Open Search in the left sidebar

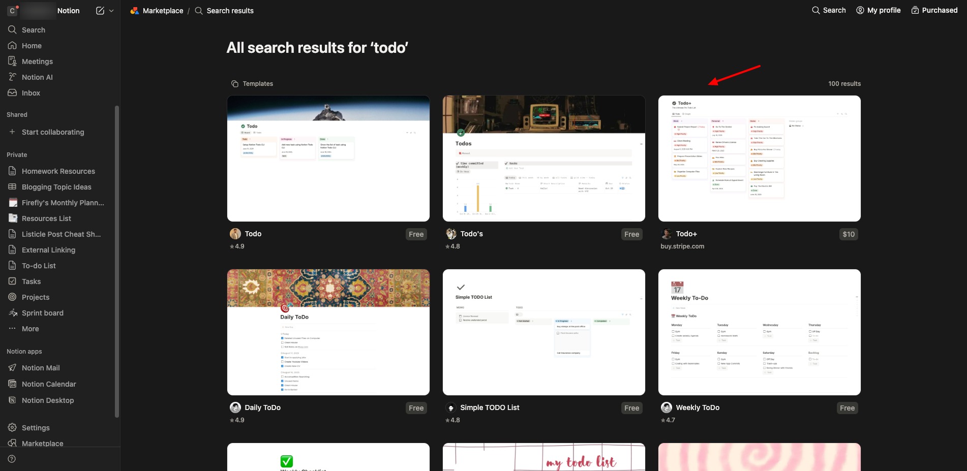(34, 30)
